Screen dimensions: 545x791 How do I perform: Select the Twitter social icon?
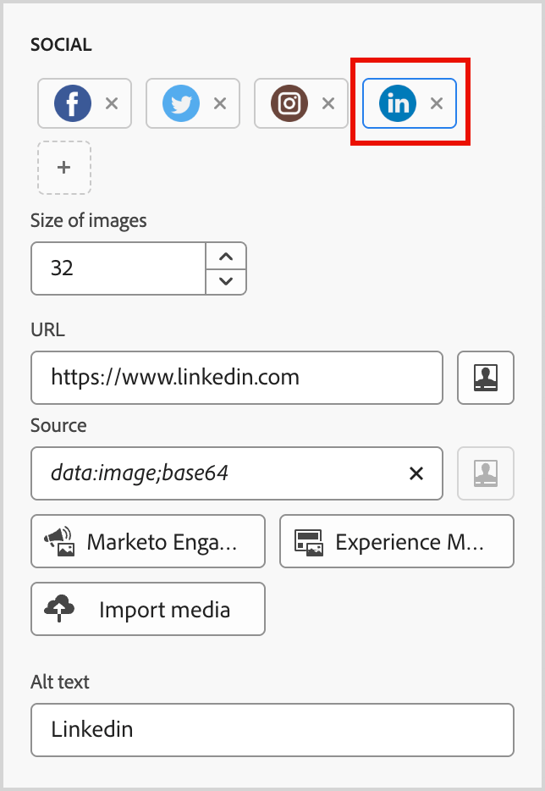(x=181, y=103)
